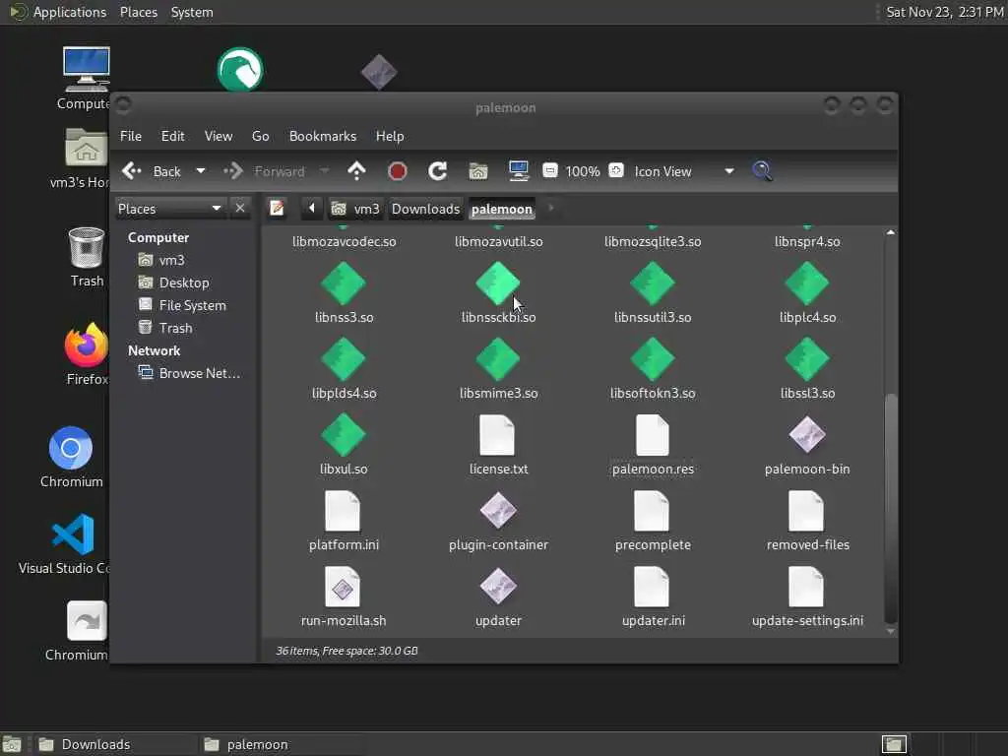
Task: Open the View menu
Action: point(219,136)
